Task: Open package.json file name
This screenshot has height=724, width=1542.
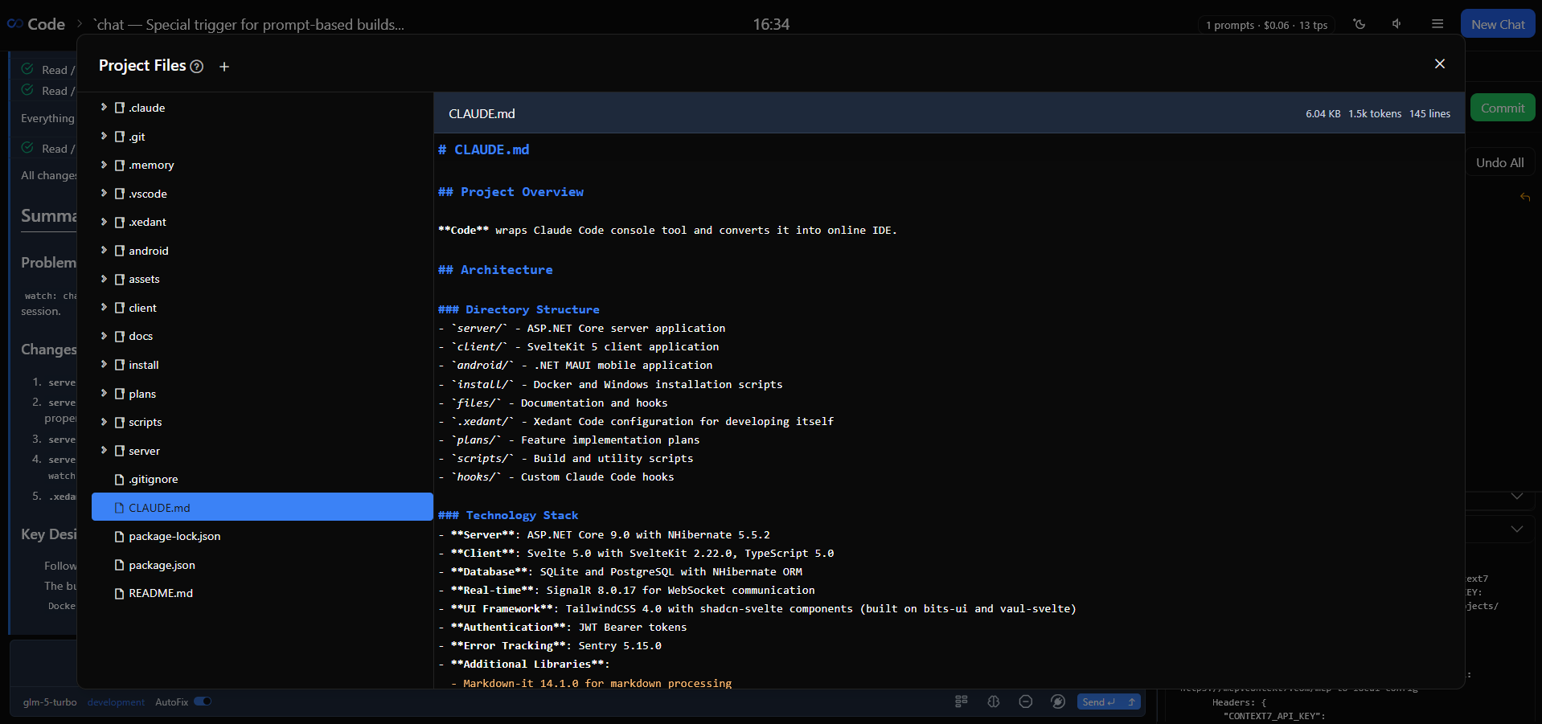Action: pyautogui.click(x=162, y=565)
